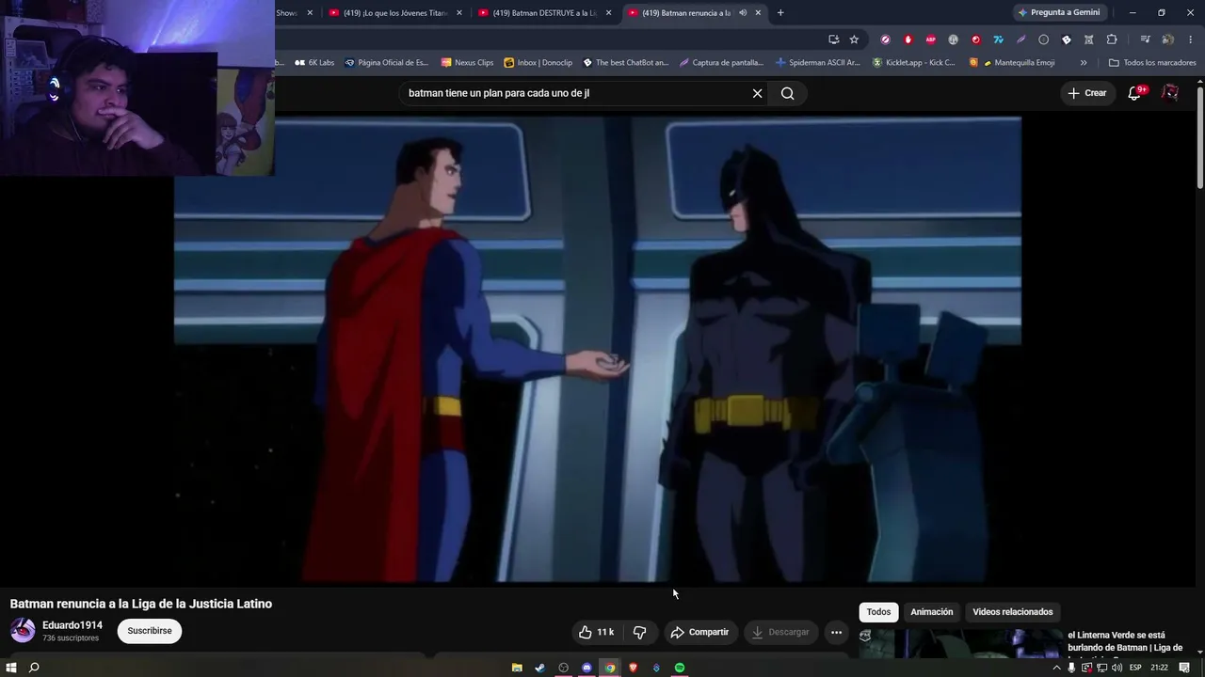Open the YouTube account avatar menu
This screenshot has height=677, width=1205.
pyautogui.click(x=1170, y=93)
